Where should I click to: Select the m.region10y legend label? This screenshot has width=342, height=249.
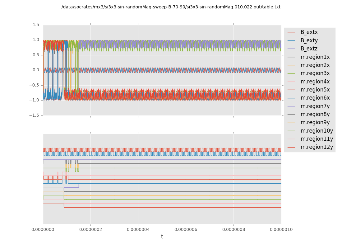tap(317, 131)
